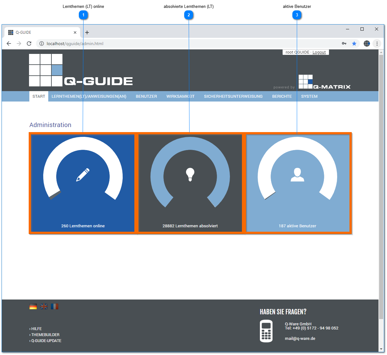Open the WIRKSAMKEIT menu
Screen dimensions: 387x355
[180, 96]
